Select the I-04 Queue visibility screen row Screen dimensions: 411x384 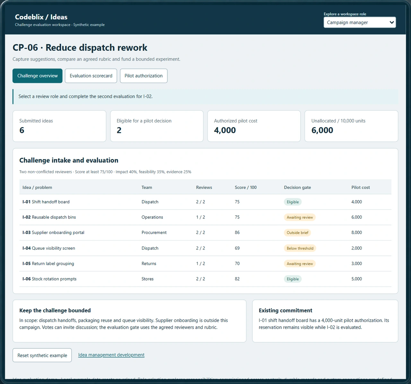pyautogui.click(x=205, y=248)
